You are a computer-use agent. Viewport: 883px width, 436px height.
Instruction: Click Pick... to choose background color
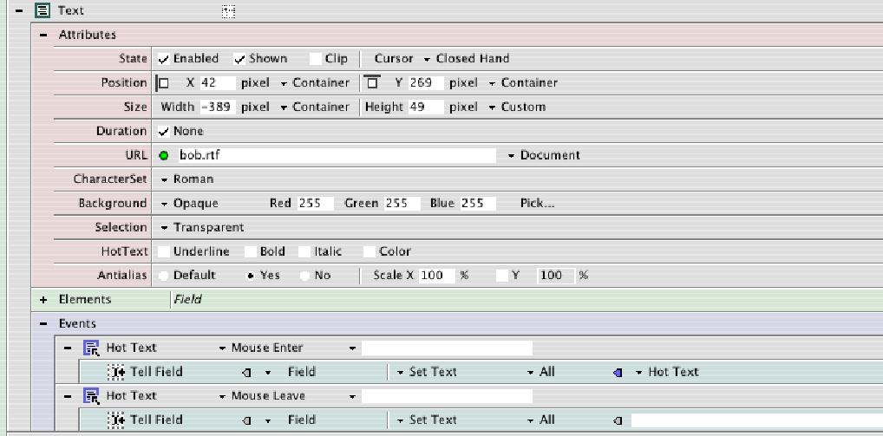pos(537,204)
